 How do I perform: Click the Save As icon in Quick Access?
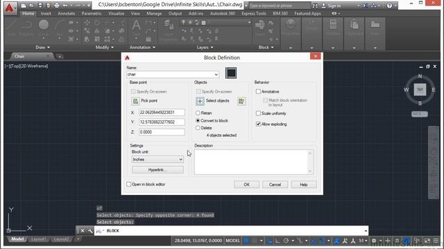pyautogui.click(x=48, y=6)
